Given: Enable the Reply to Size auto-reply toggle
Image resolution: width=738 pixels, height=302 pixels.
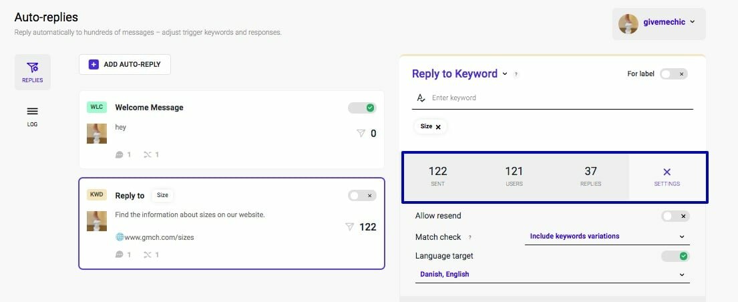Looking at the screenshot, I should coord(362,196).
